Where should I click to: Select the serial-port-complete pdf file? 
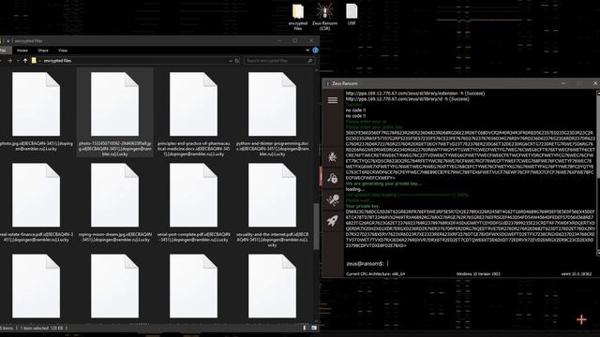(194, 202)
